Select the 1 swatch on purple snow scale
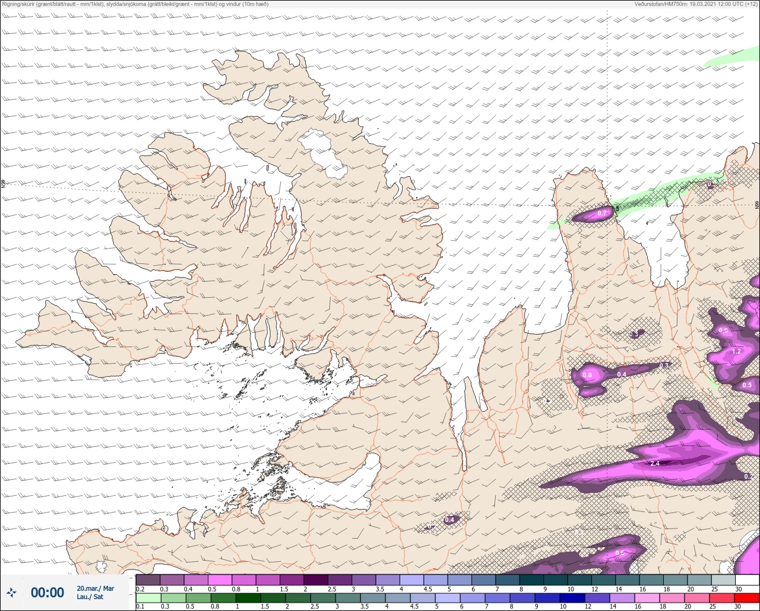This screenshot has height=611, width=760. (x=268, y=580)
